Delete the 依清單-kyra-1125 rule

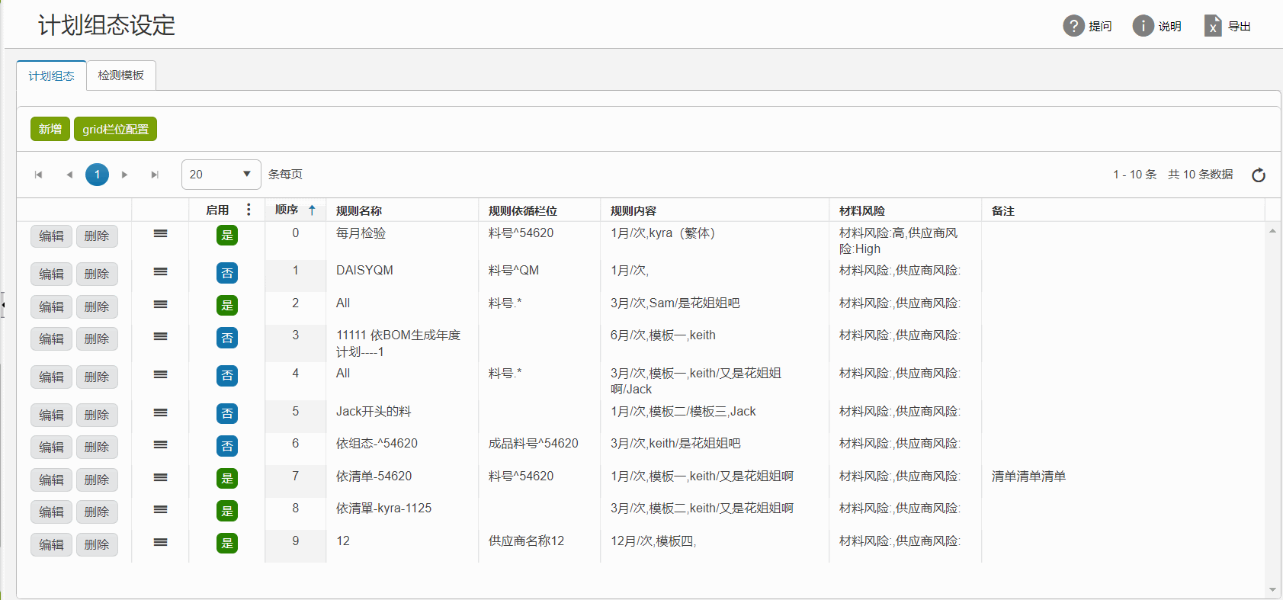click(x=97, y=512)
